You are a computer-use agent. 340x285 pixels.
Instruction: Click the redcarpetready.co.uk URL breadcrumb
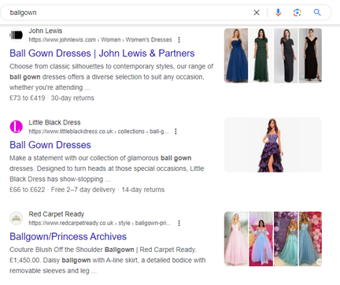(x=100, y=223)
